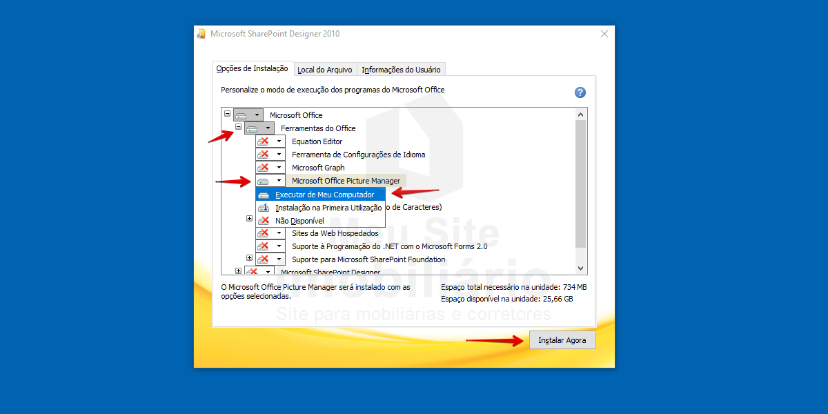Select Não Disponível in the dropdown menu
This screenshot has height=414, width=828.
(299, 221)
